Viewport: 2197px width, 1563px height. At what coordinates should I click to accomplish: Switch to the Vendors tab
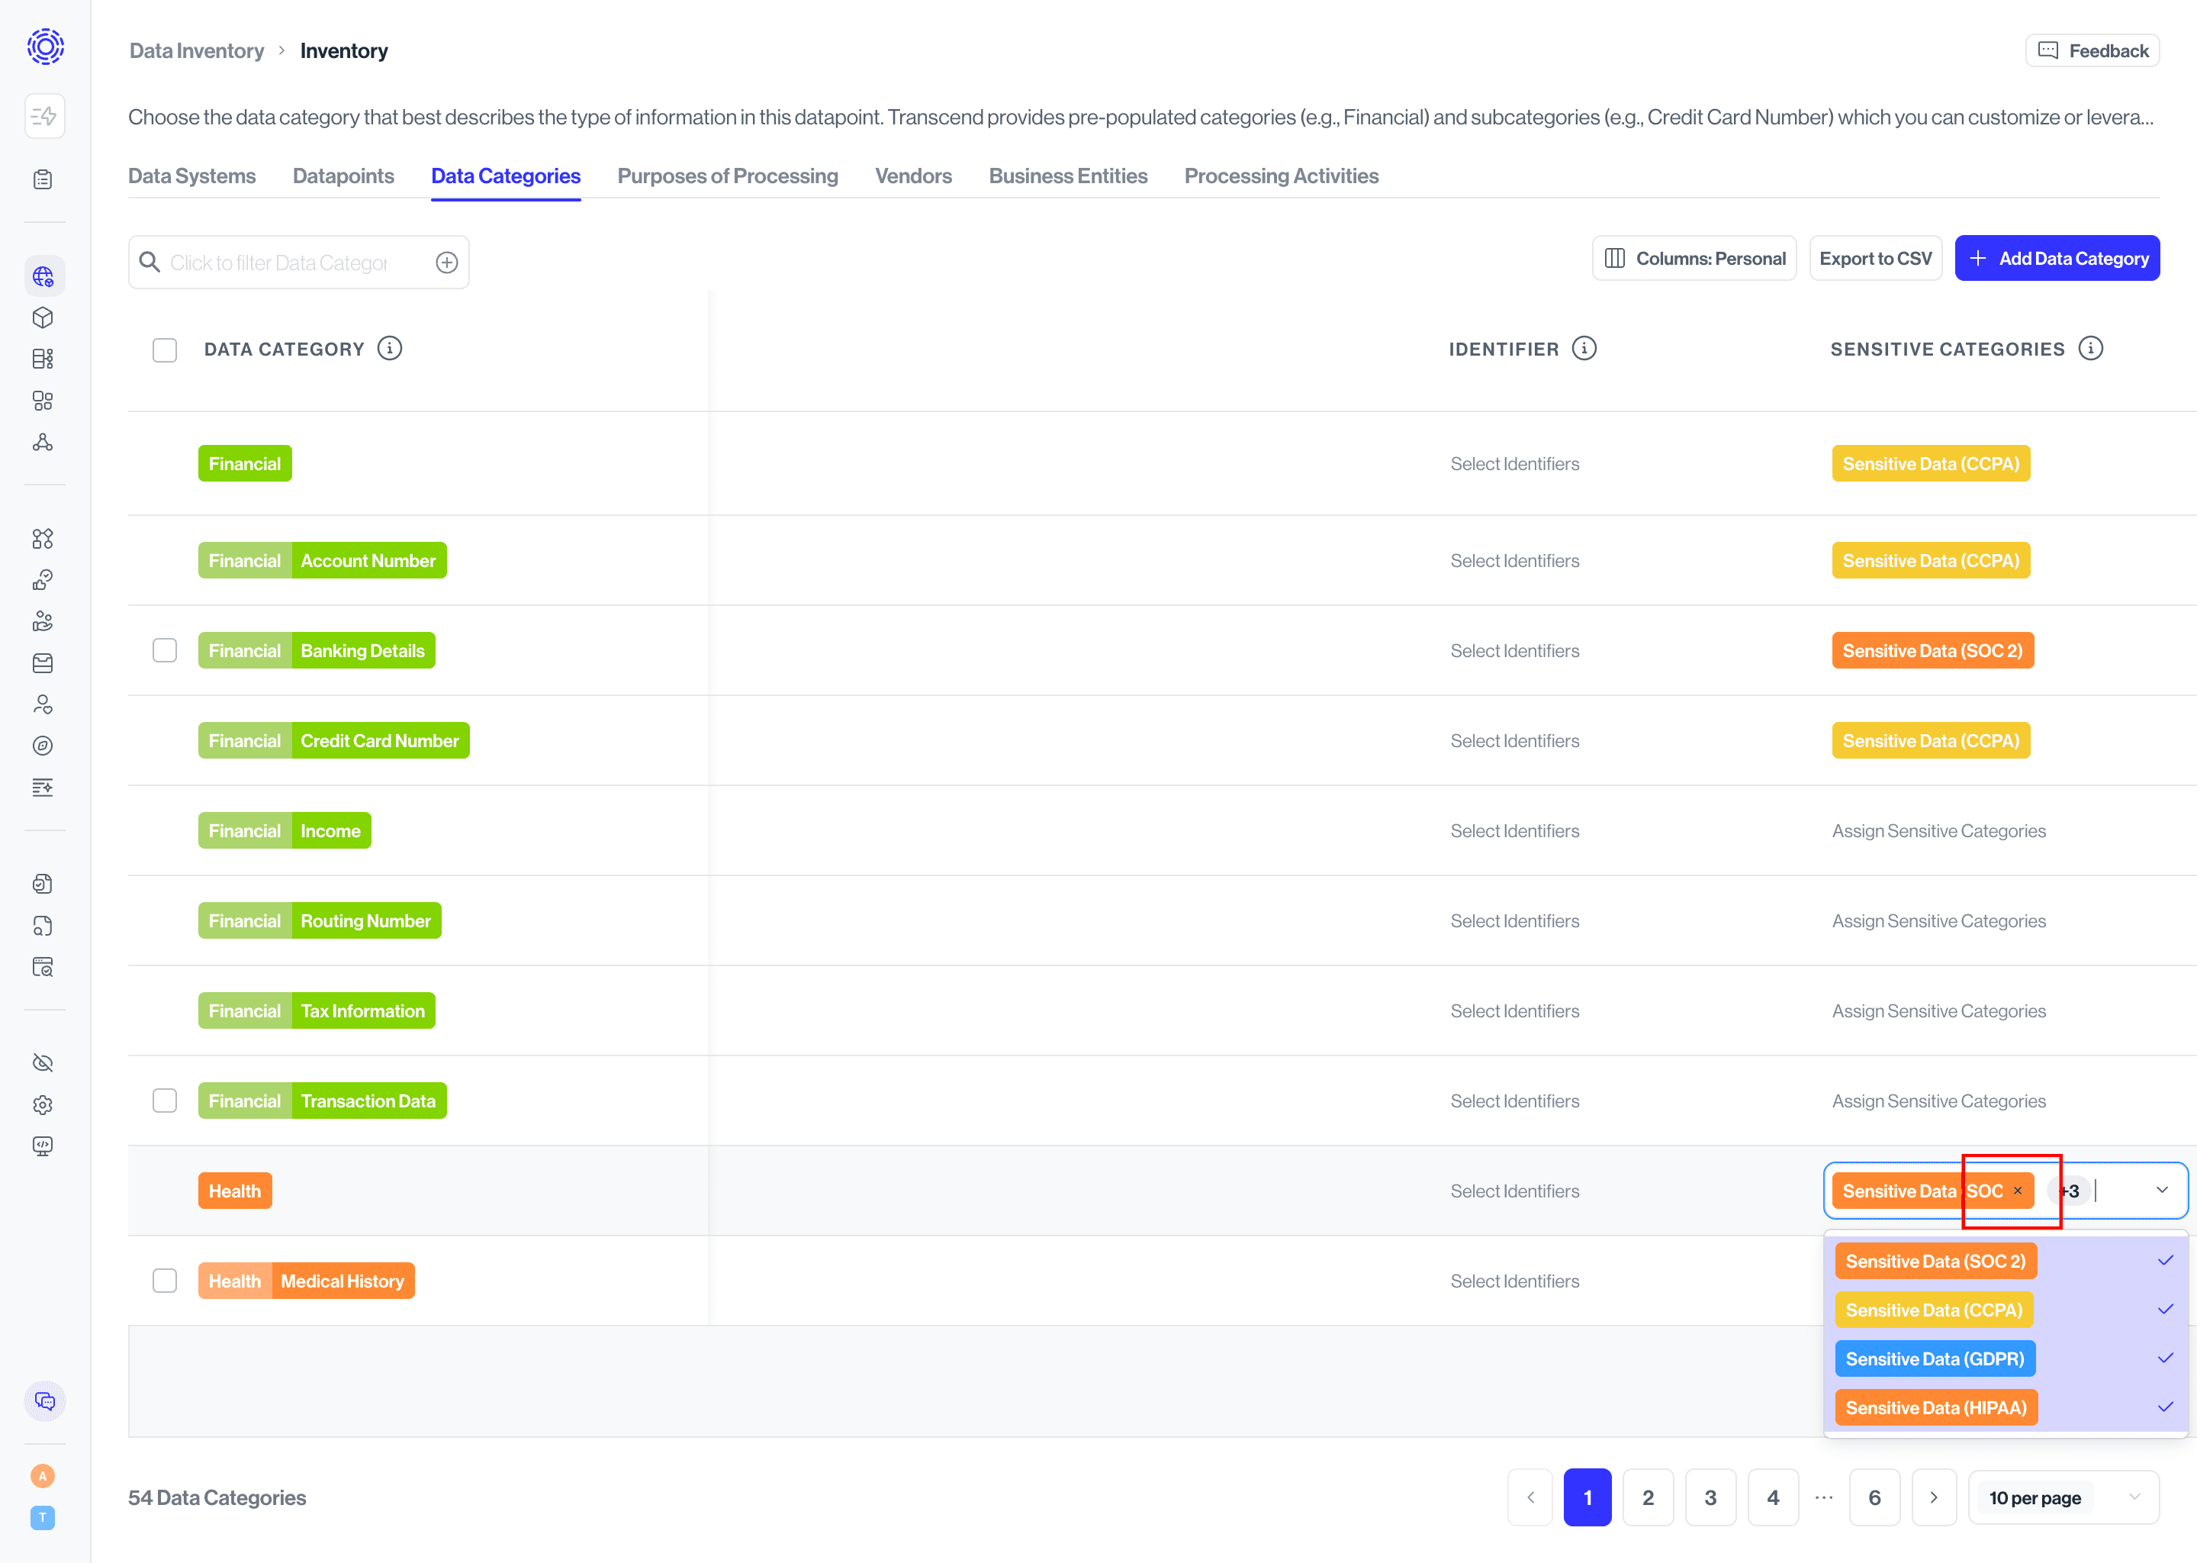click(914, 176)
